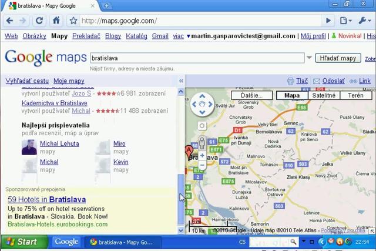
Task: Click the red marker A on Bratislava
Action: coord(189,151)
